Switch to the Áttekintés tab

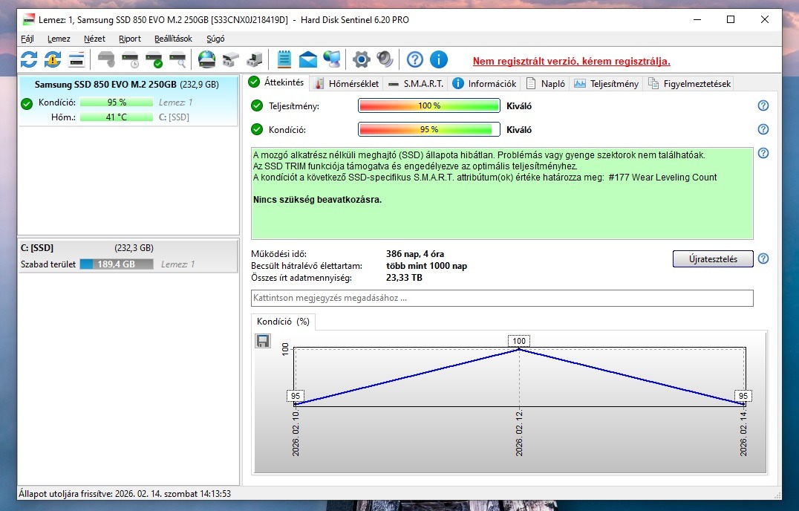click(x=276, y=82)
